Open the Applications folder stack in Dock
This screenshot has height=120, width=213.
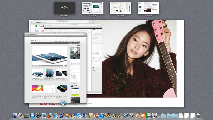coord(169,116)
